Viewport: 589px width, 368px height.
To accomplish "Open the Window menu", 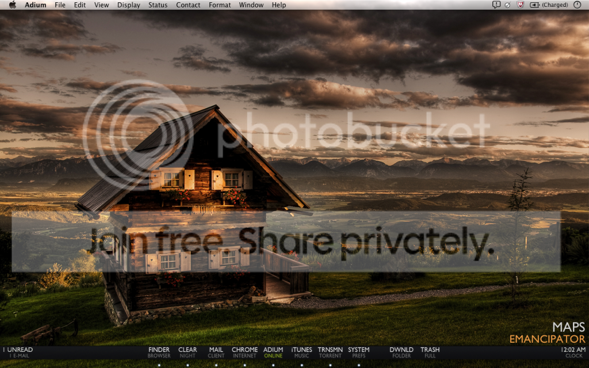I will (251, 5).
